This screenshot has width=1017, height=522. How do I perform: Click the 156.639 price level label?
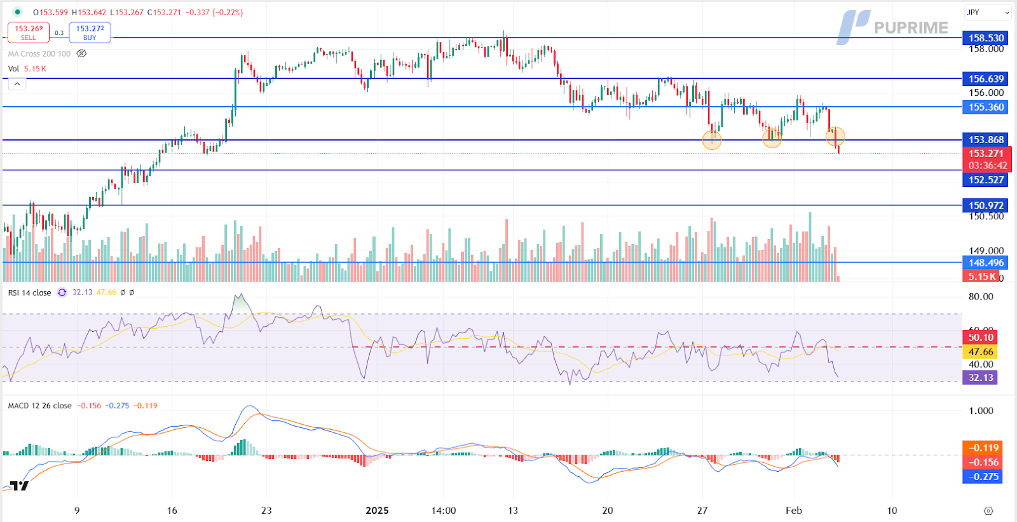pos(986,79)
